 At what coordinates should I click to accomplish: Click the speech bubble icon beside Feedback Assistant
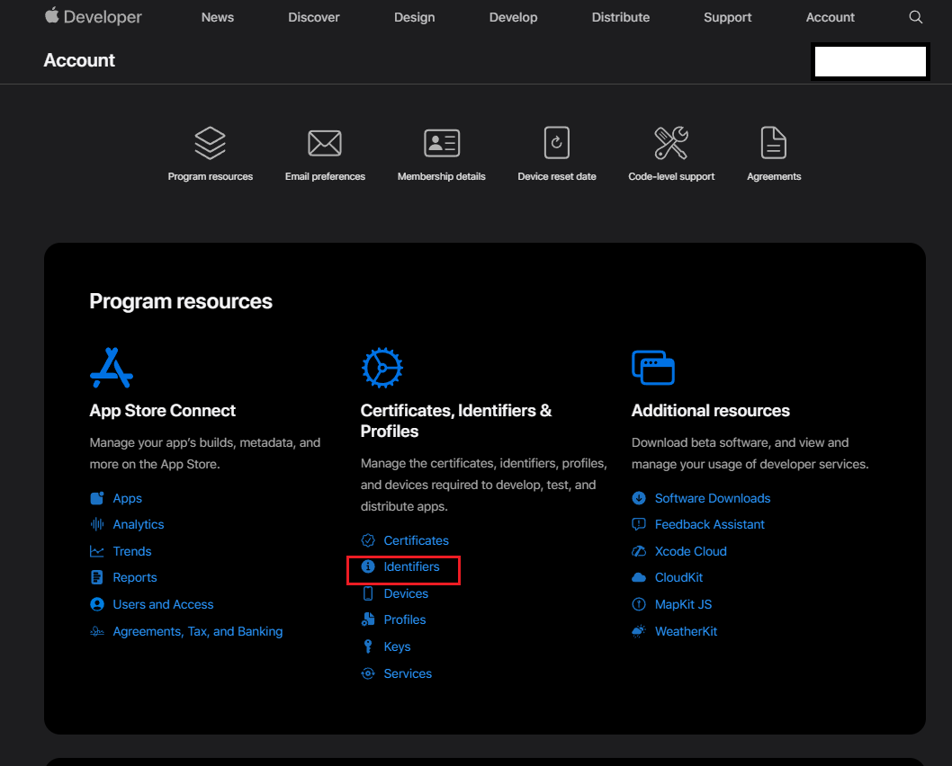click(639, 524)
